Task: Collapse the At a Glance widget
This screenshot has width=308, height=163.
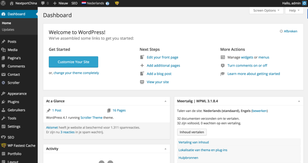Action: click(x=165, y=101)
